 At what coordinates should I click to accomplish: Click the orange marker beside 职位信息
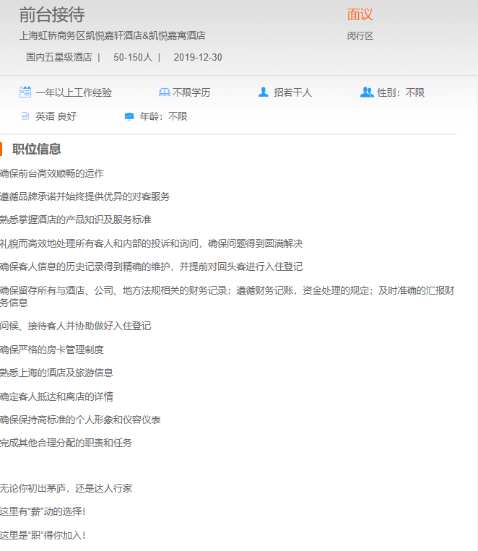coord(1,149)
